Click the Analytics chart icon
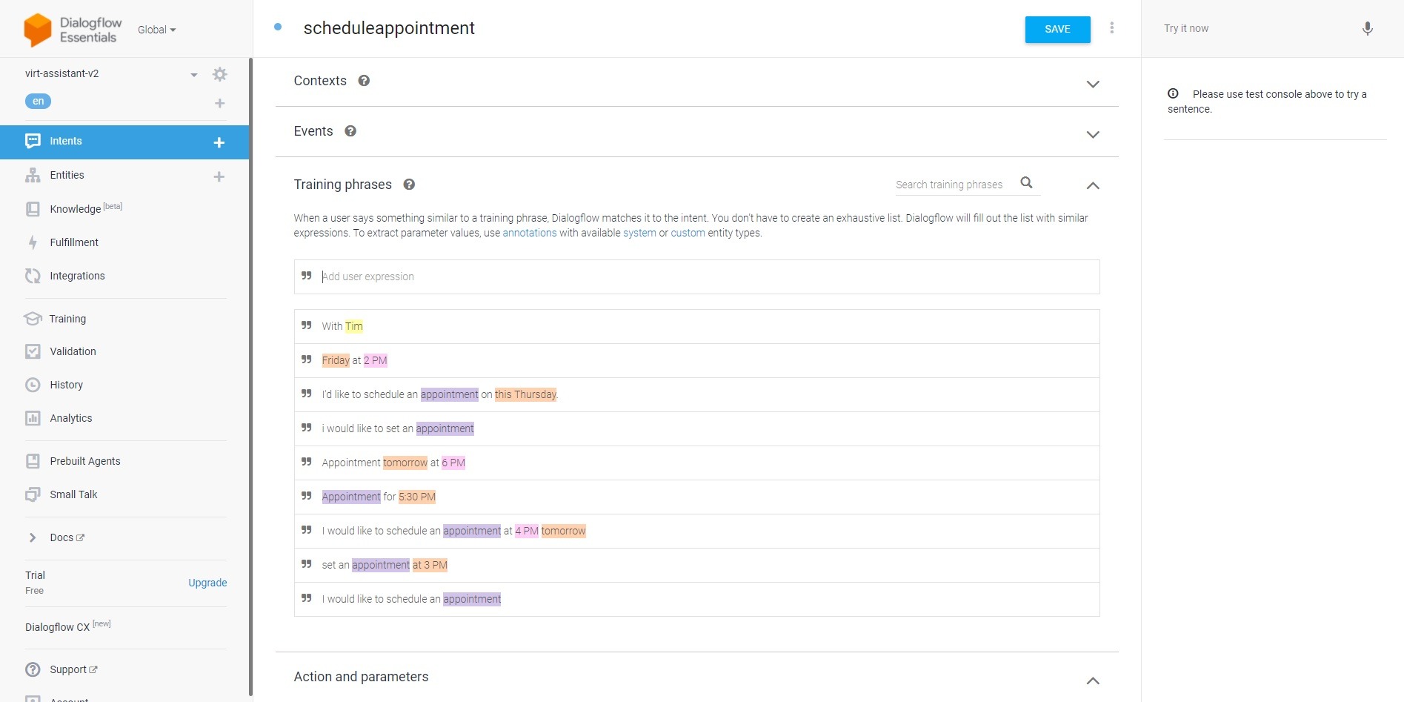The height and width of the screenshot is (702, 1404). [33, 418]
